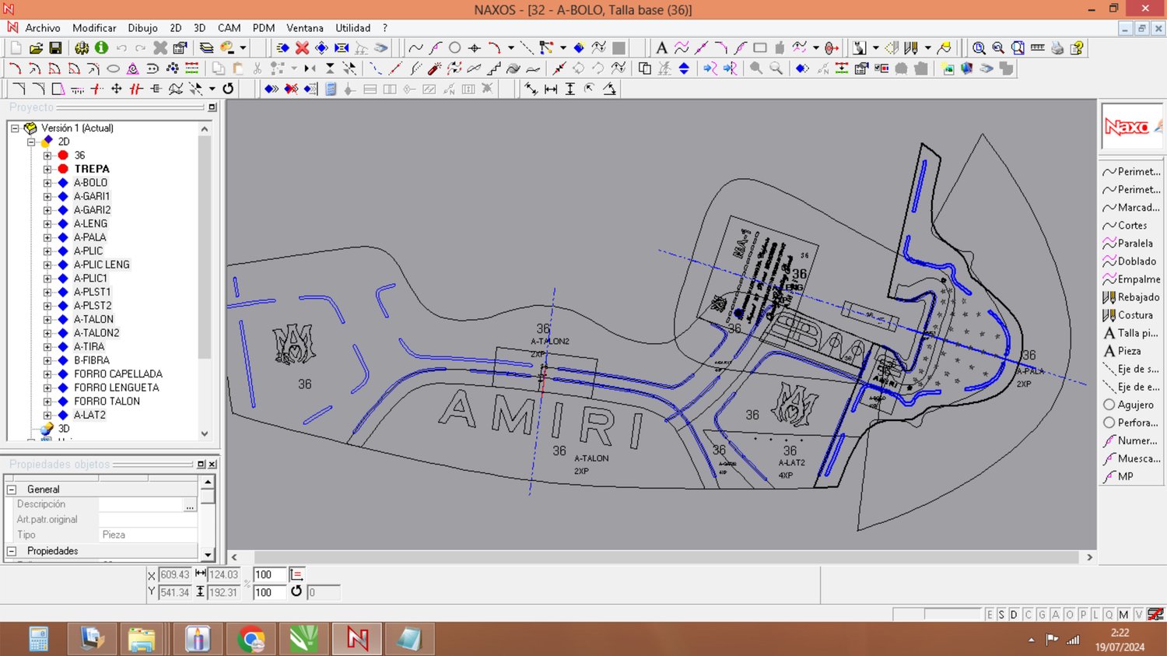Click the rotation angle input field
The height and width of the screenshot is (656, 1167).
tap(323, 593)
